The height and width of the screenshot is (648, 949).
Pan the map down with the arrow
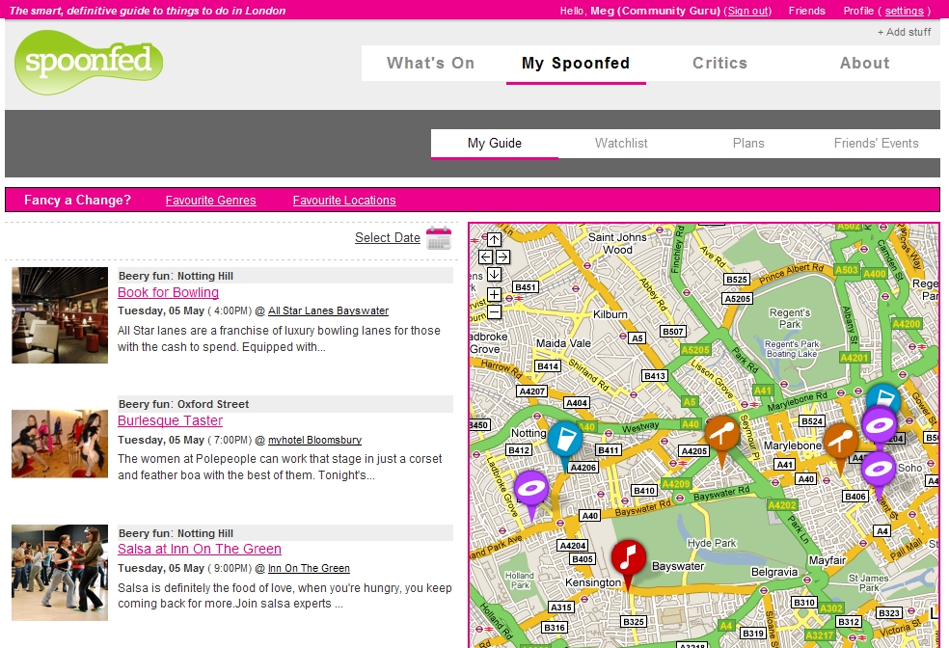coord(494,275)
